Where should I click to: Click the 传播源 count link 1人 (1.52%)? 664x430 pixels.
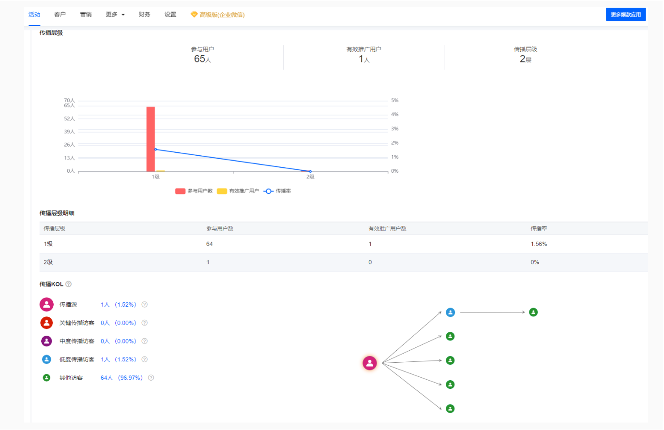coord(118,305)
